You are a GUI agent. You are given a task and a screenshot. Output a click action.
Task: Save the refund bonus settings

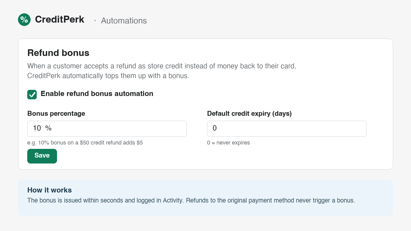coord(42,156)
